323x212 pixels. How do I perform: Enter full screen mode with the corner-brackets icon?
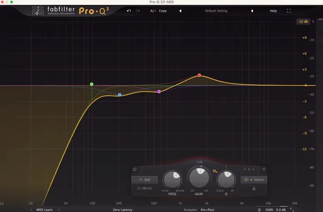click(289, 11)
